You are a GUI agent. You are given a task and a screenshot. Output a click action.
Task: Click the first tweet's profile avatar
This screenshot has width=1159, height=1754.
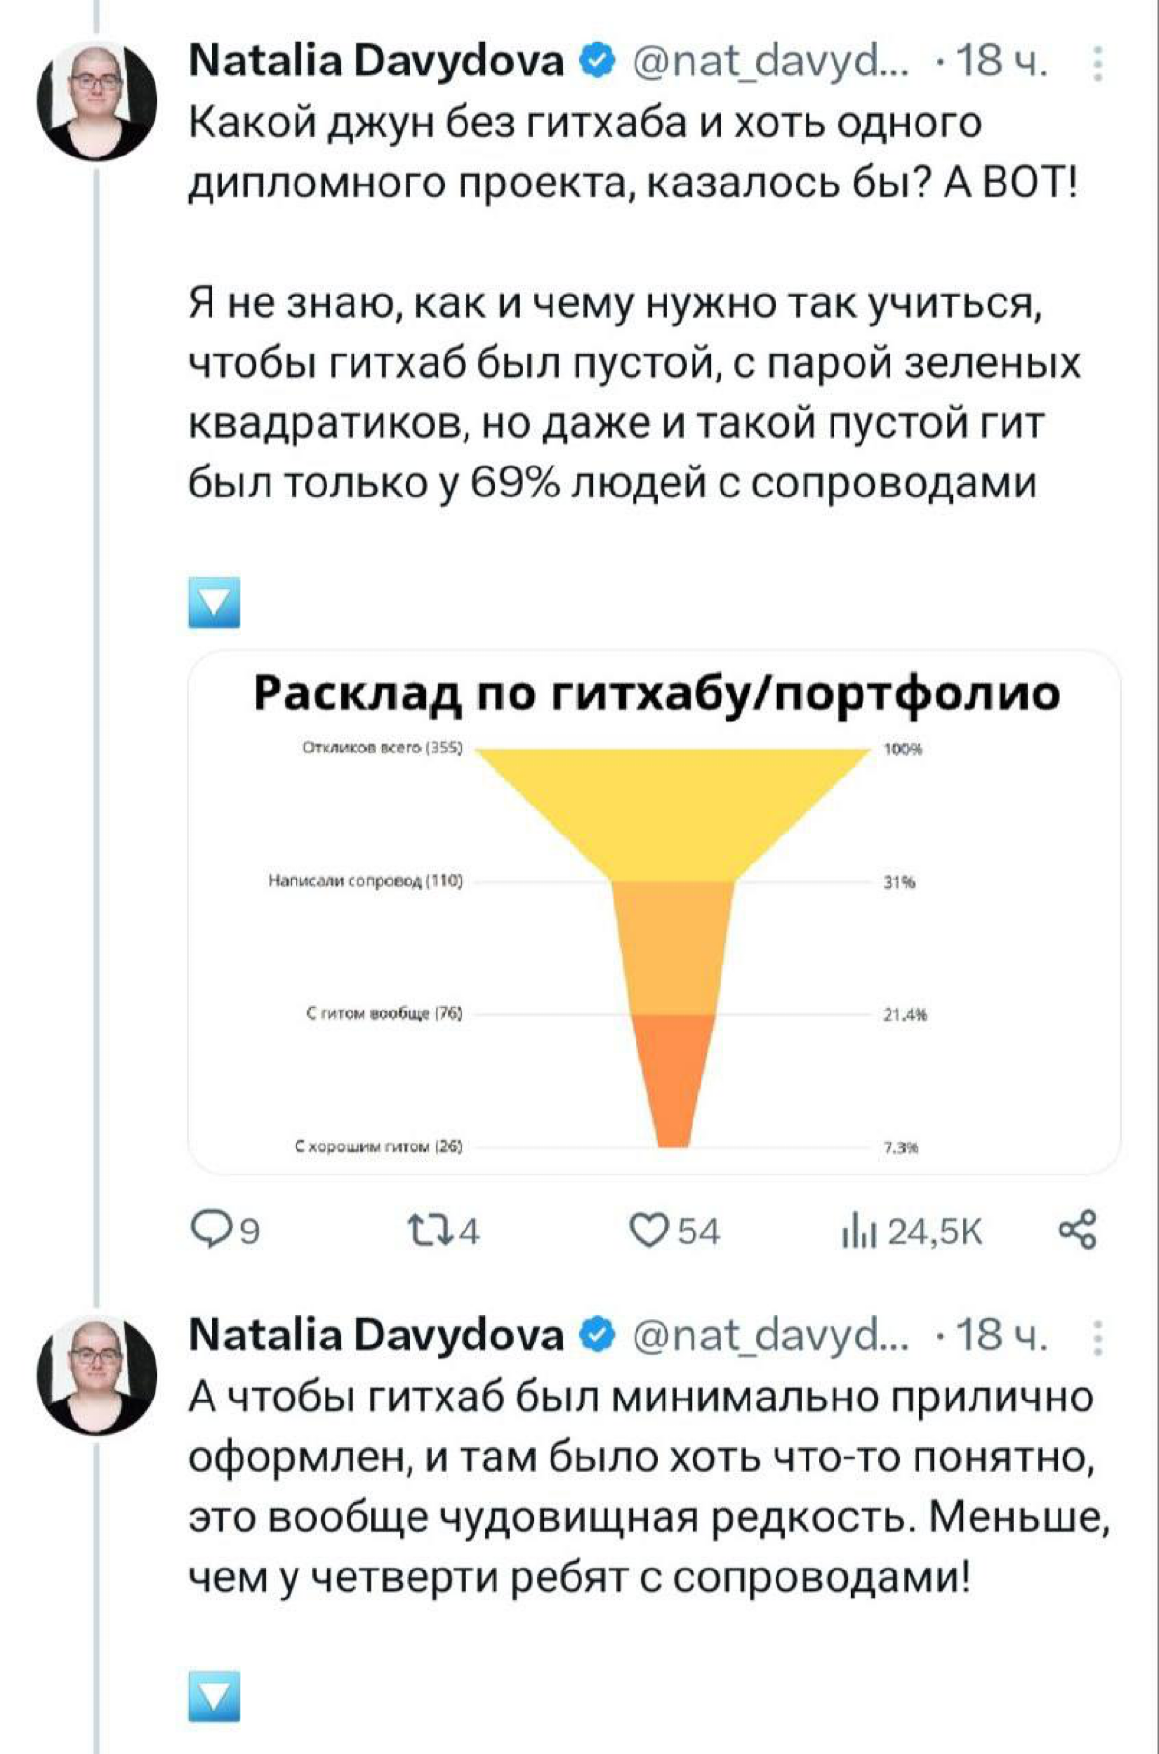tap(97, 101)
